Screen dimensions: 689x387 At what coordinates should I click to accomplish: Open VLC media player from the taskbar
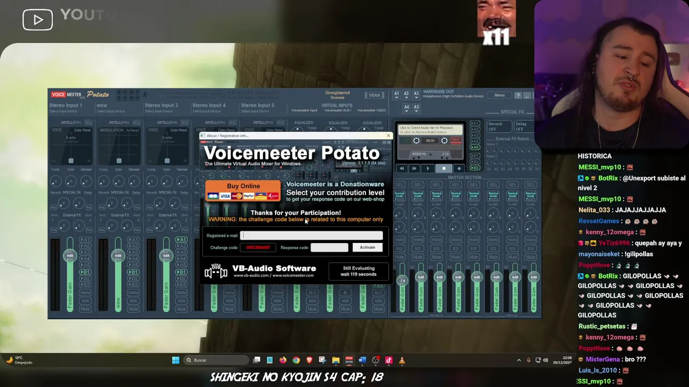pyautogui.click(x=402, y=360)
